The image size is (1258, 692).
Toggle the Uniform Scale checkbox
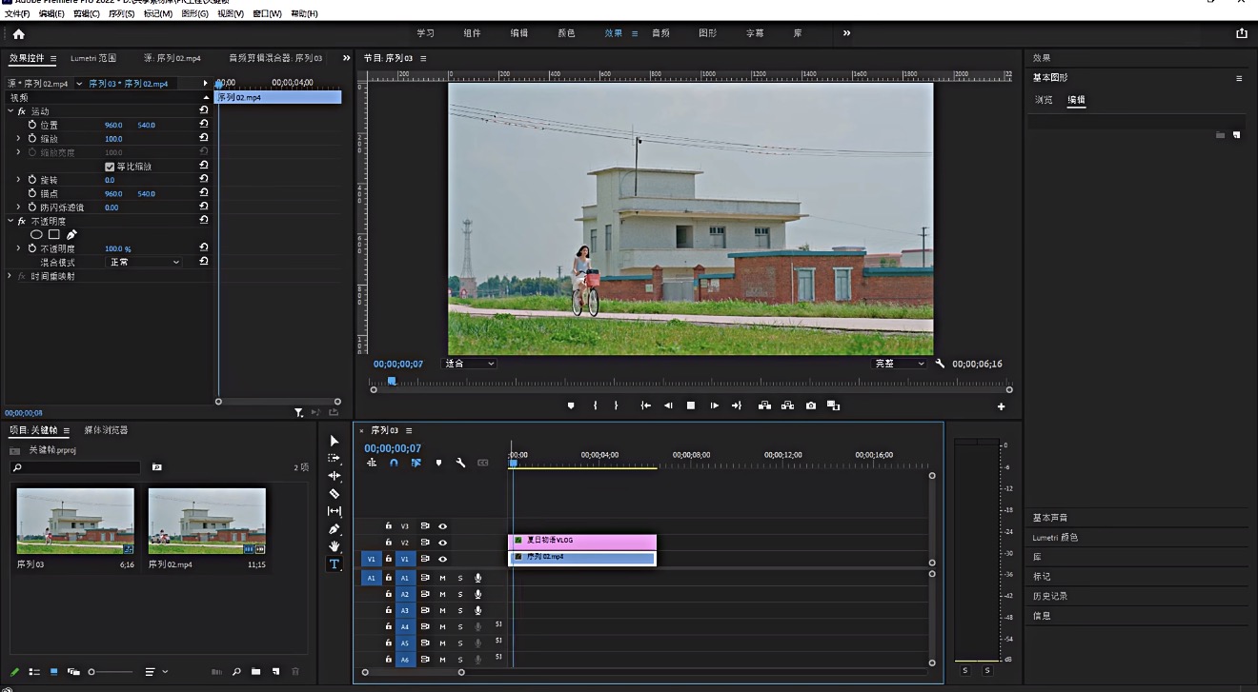[x=110, y=167]
